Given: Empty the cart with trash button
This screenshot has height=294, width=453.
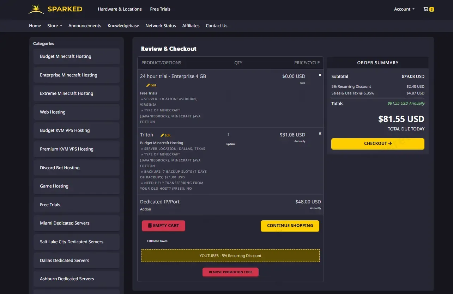Looking at the screenshot, I should 163,226.
